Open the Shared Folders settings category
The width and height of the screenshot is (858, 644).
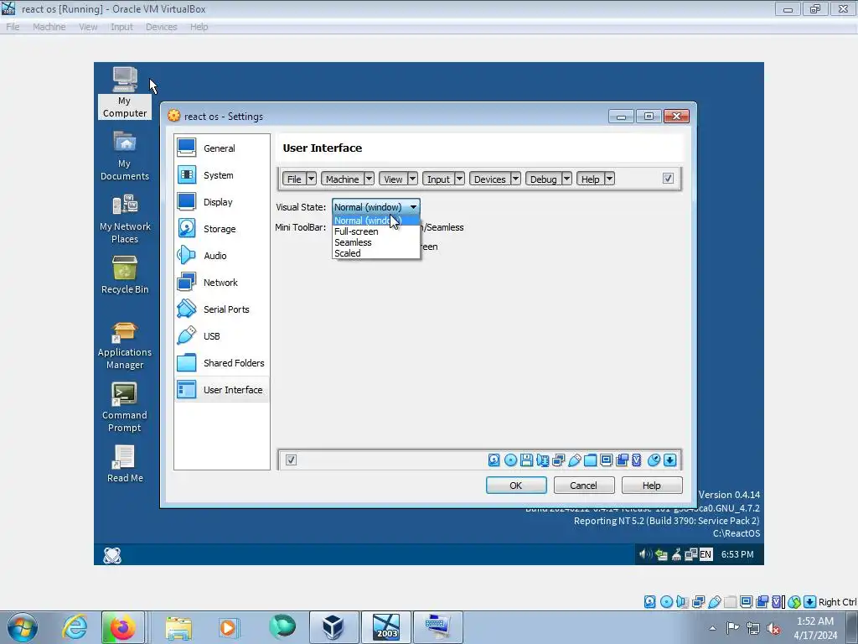[x=221, y=363]
